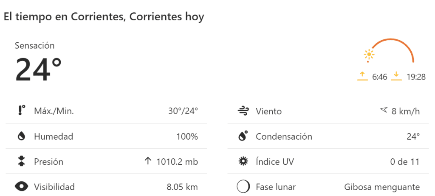Click the sun icon for Índice UV
Viewport: 435px width, 196px height.
click(x=243, y=161)
